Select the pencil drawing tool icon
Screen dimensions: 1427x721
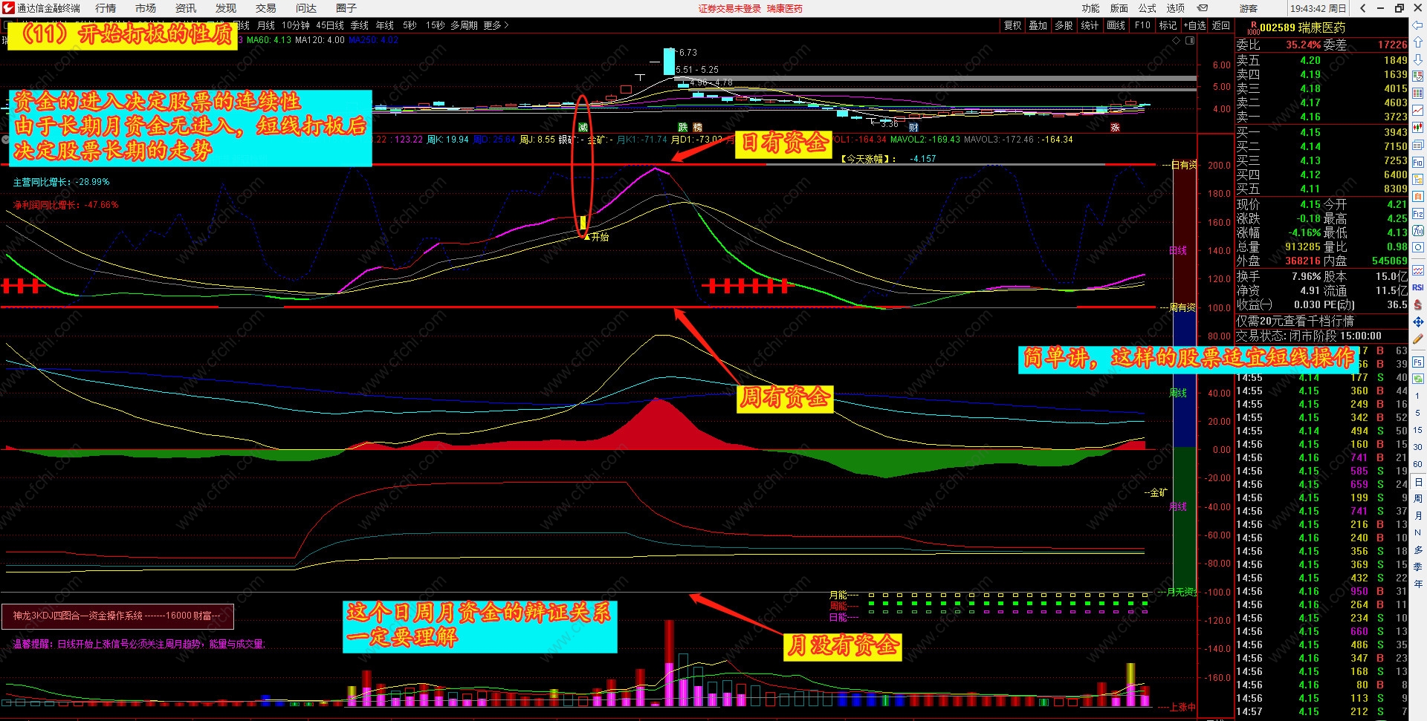click(1418, 339)
